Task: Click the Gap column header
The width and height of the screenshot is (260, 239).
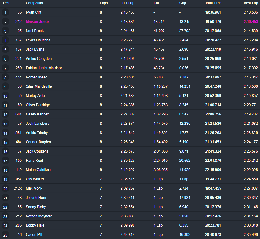Action: 183,3
